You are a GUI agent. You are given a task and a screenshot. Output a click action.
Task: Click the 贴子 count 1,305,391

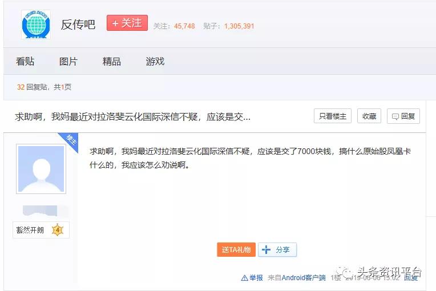[x=239, y=26]
